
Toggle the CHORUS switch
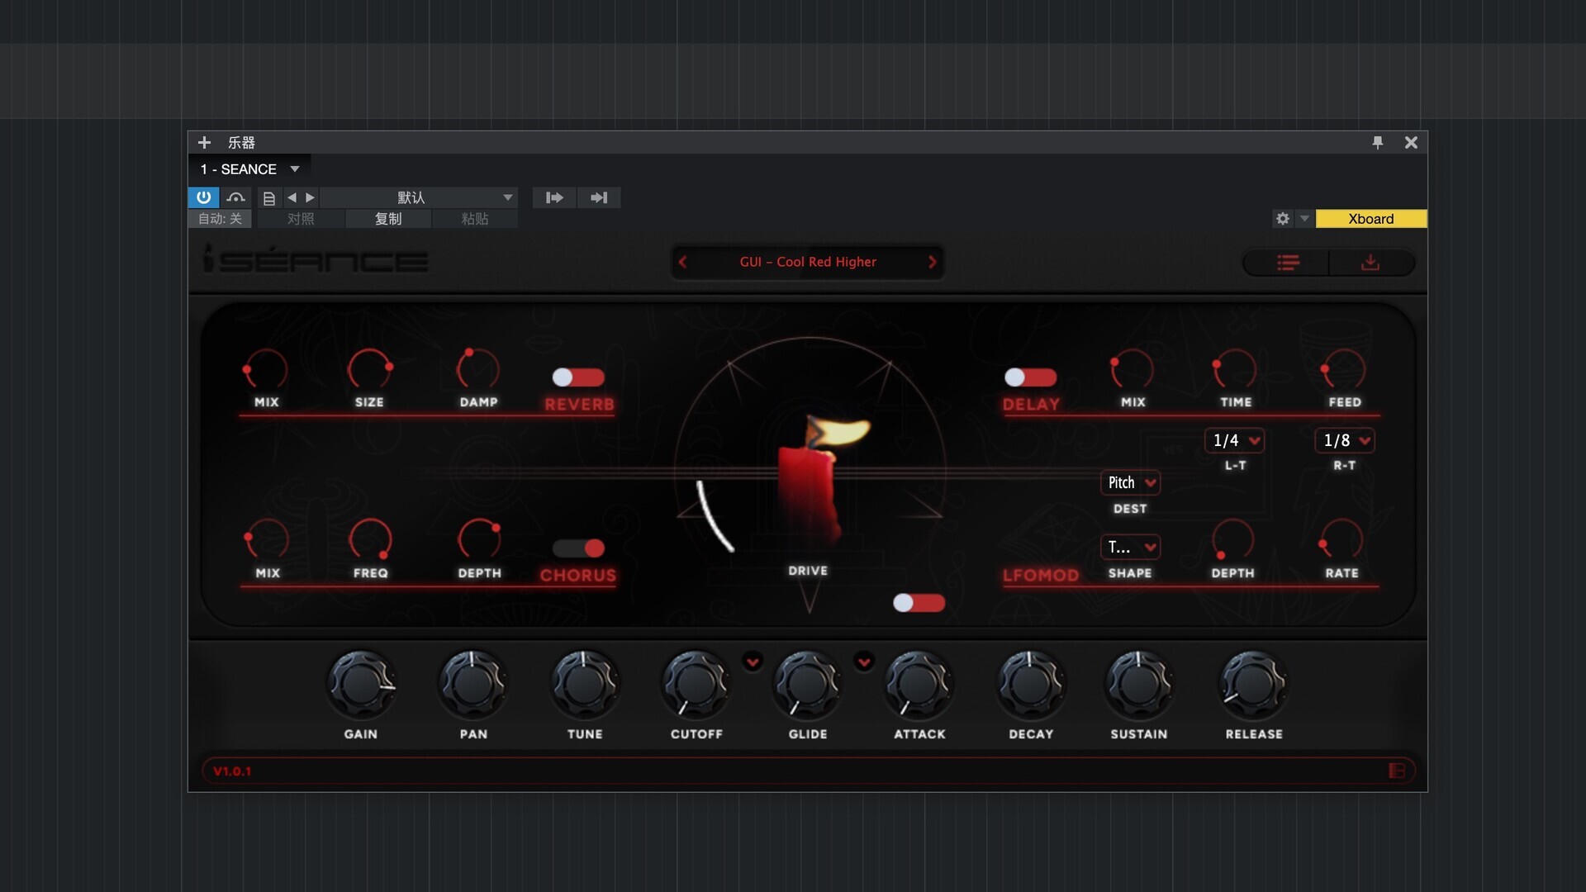tap(578, 548)
